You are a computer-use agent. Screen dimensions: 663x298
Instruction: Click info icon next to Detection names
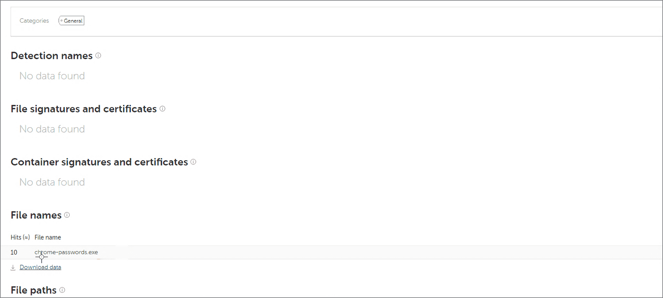(x=98, y=56)
